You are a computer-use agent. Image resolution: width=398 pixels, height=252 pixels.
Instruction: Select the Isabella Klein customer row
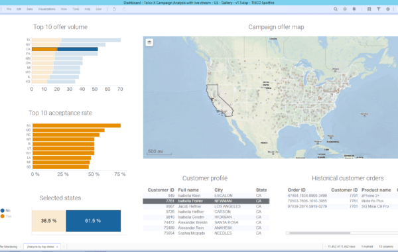coord(206,196)
